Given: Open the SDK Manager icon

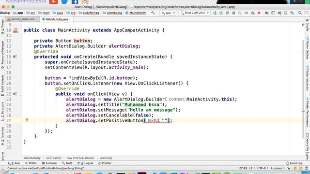Looking at the screenshot, I should point(292,13).
